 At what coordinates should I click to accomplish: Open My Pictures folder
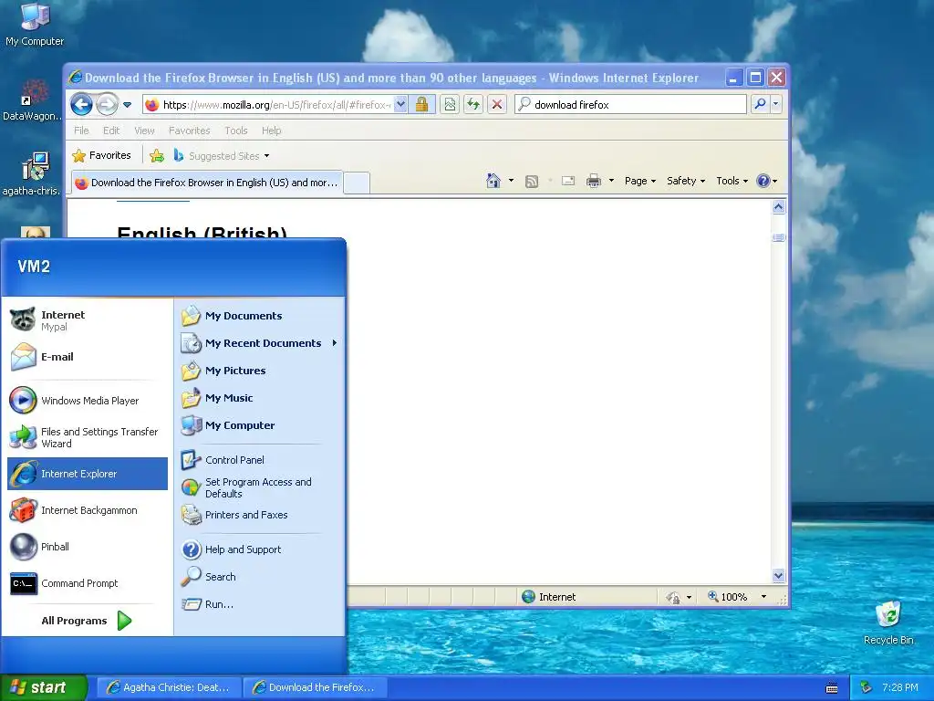(x=260, y=371)
